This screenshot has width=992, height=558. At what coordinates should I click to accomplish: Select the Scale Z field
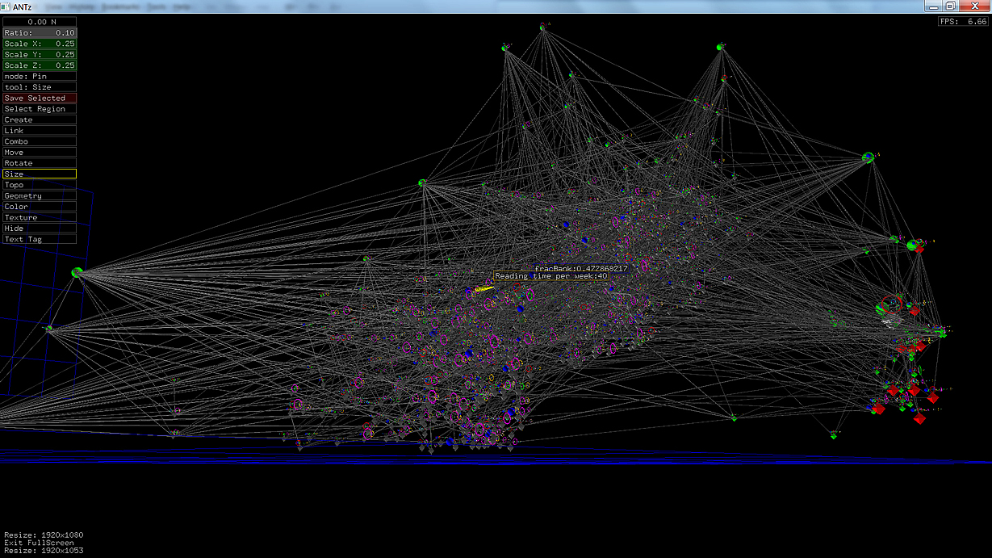40,65
